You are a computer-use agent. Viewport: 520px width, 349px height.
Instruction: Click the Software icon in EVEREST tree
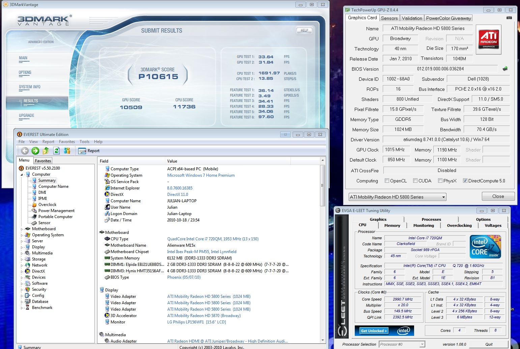pos(28,283)
